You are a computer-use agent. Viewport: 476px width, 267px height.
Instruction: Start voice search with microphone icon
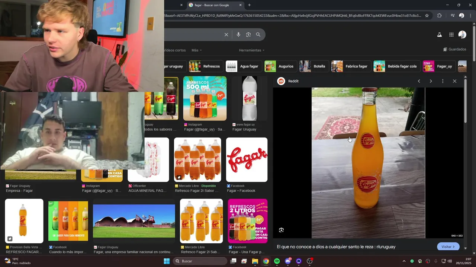[238, 34]
